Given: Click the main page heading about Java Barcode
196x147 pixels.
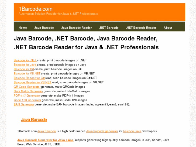Looking at the screenshot, I should click(86, 43).
